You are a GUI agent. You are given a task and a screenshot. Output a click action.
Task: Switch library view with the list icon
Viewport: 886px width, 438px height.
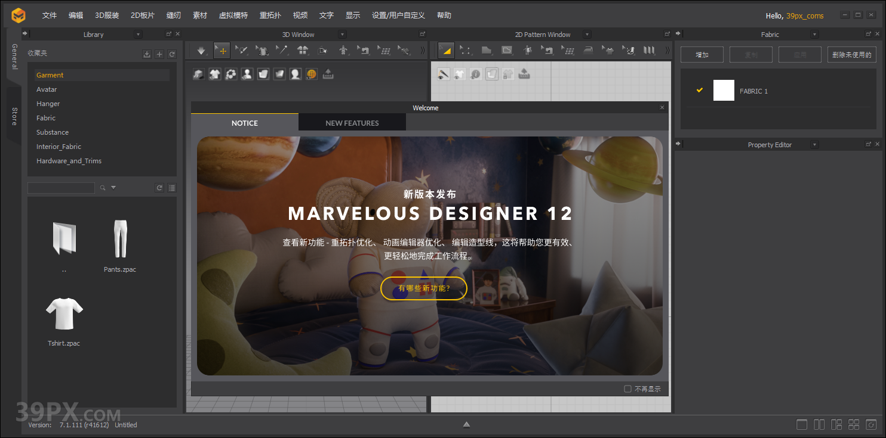172,188
